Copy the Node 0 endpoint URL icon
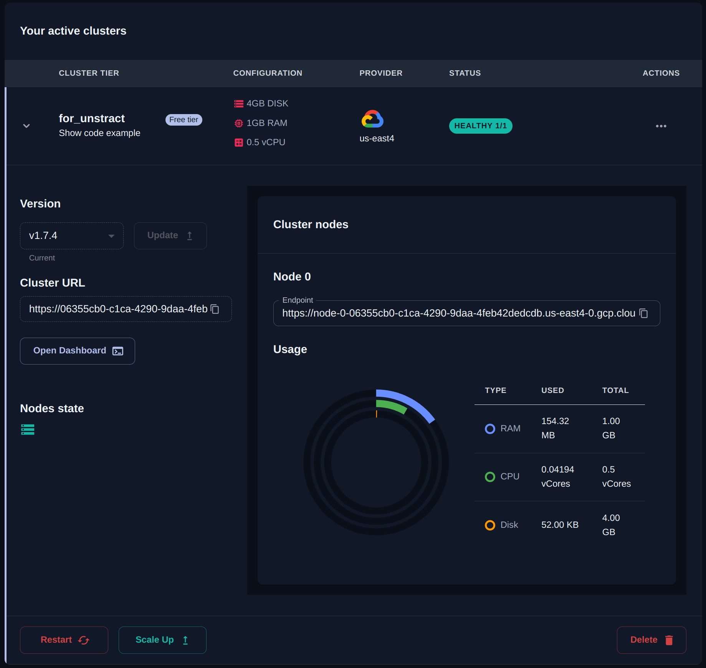The height and width of the screenshot is (668, 706). [x=644, y=313]
